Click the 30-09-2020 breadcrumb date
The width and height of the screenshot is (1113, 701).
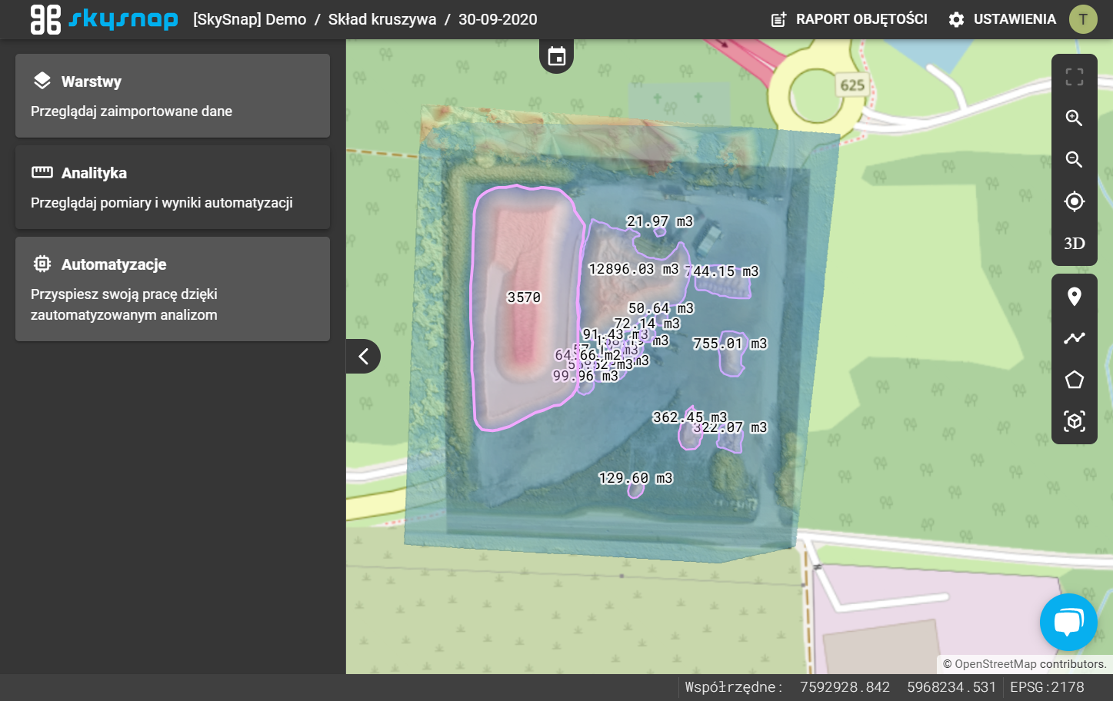click(x=498, y=19)
